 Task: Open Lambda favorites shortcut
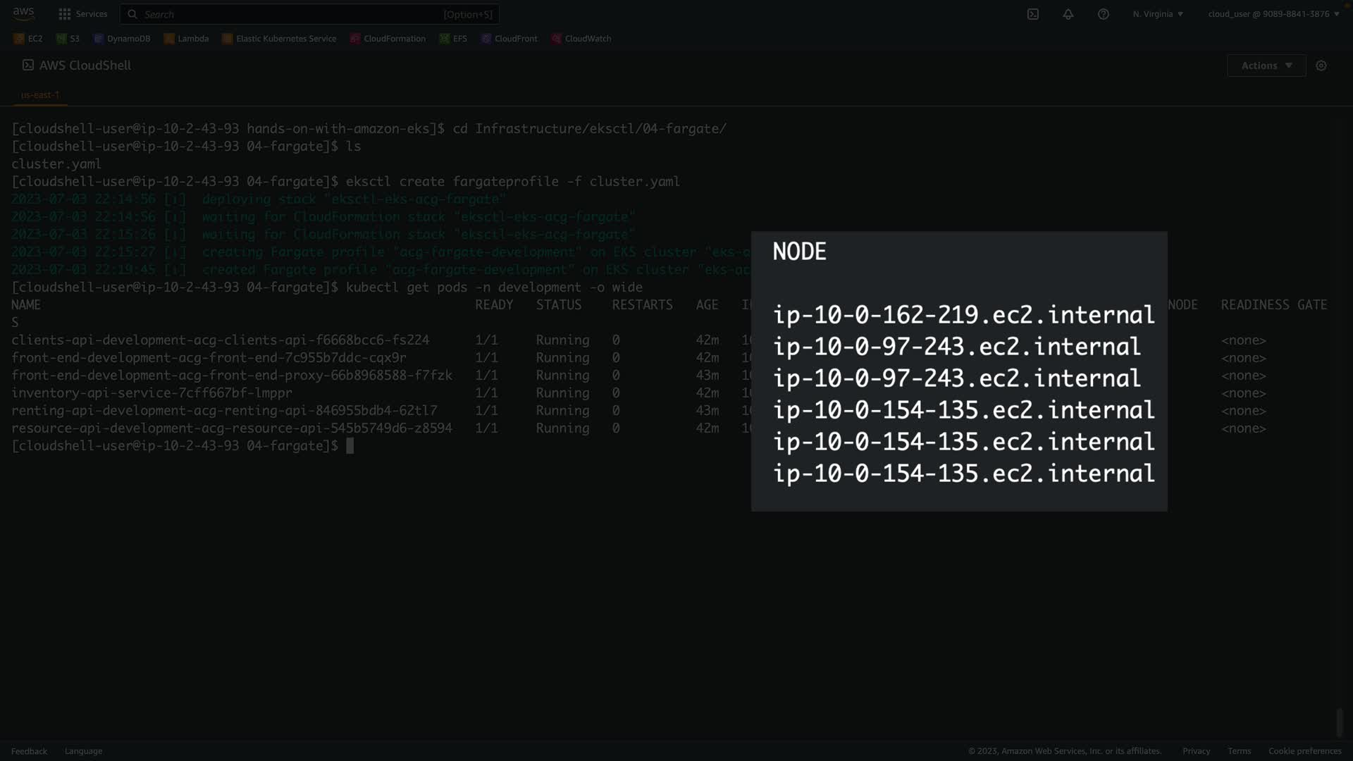[186, 39]
